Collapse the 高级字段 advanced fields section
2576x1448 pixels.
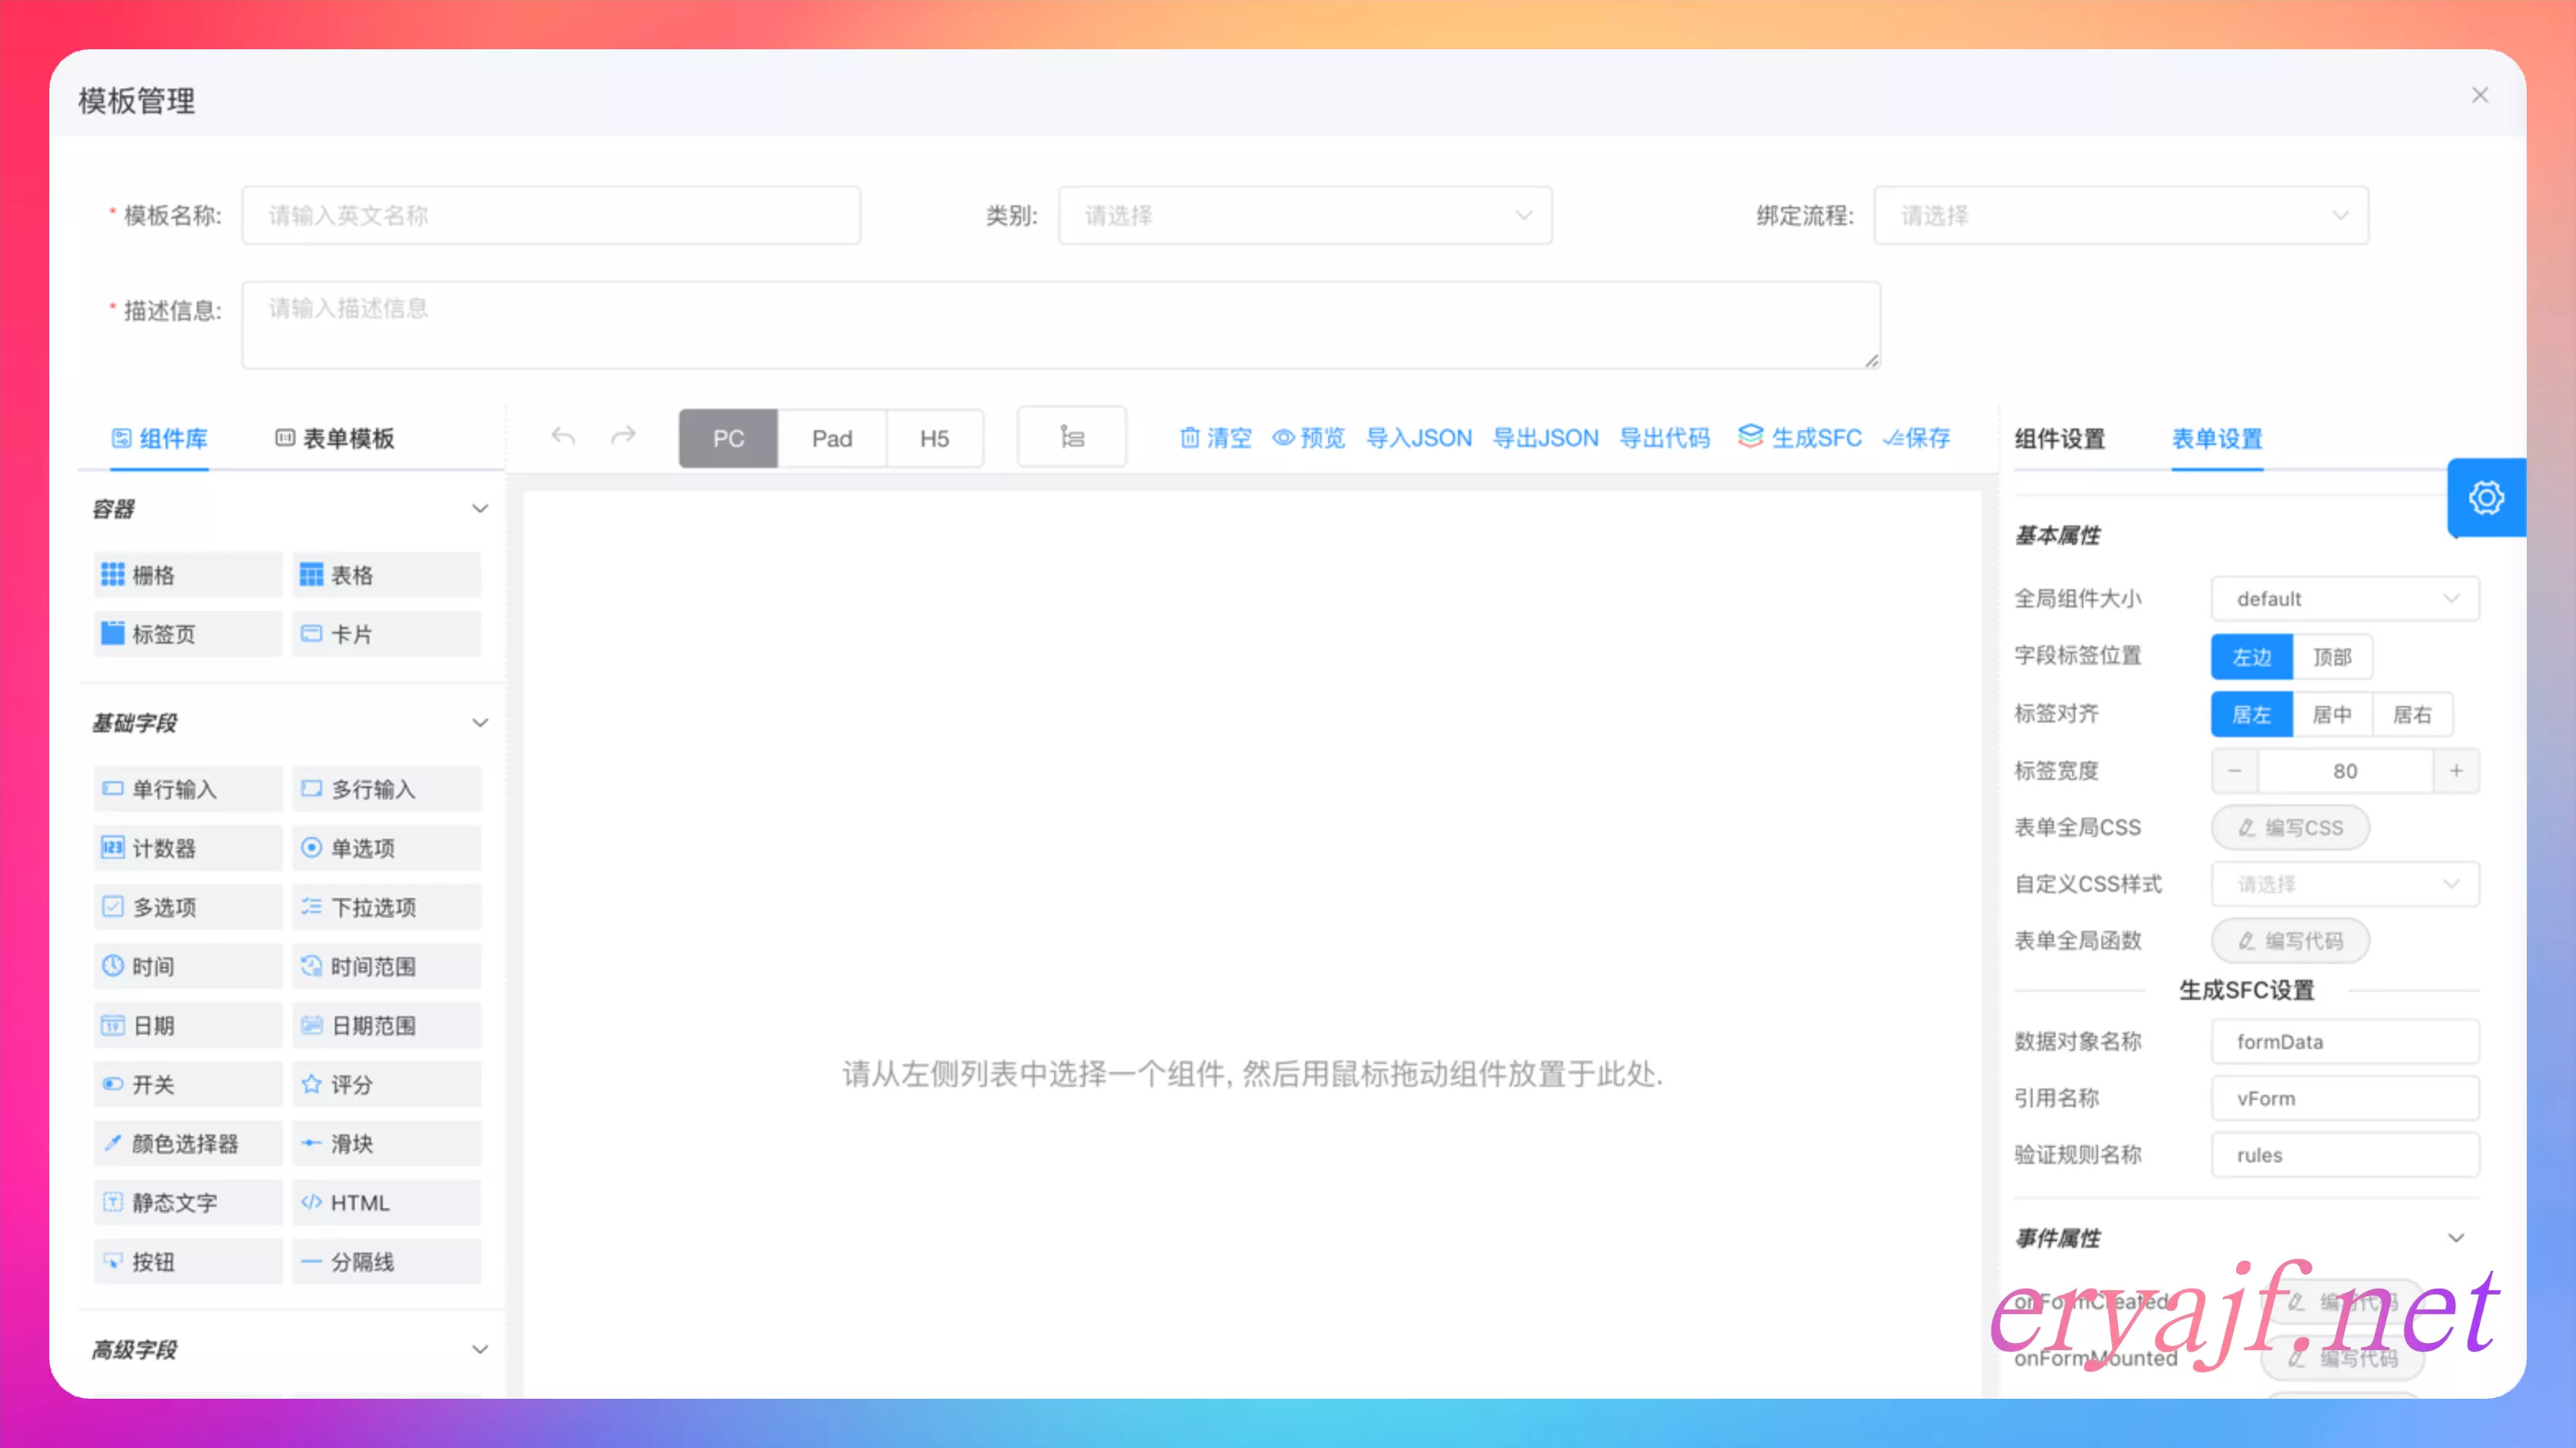(480, 1350)
